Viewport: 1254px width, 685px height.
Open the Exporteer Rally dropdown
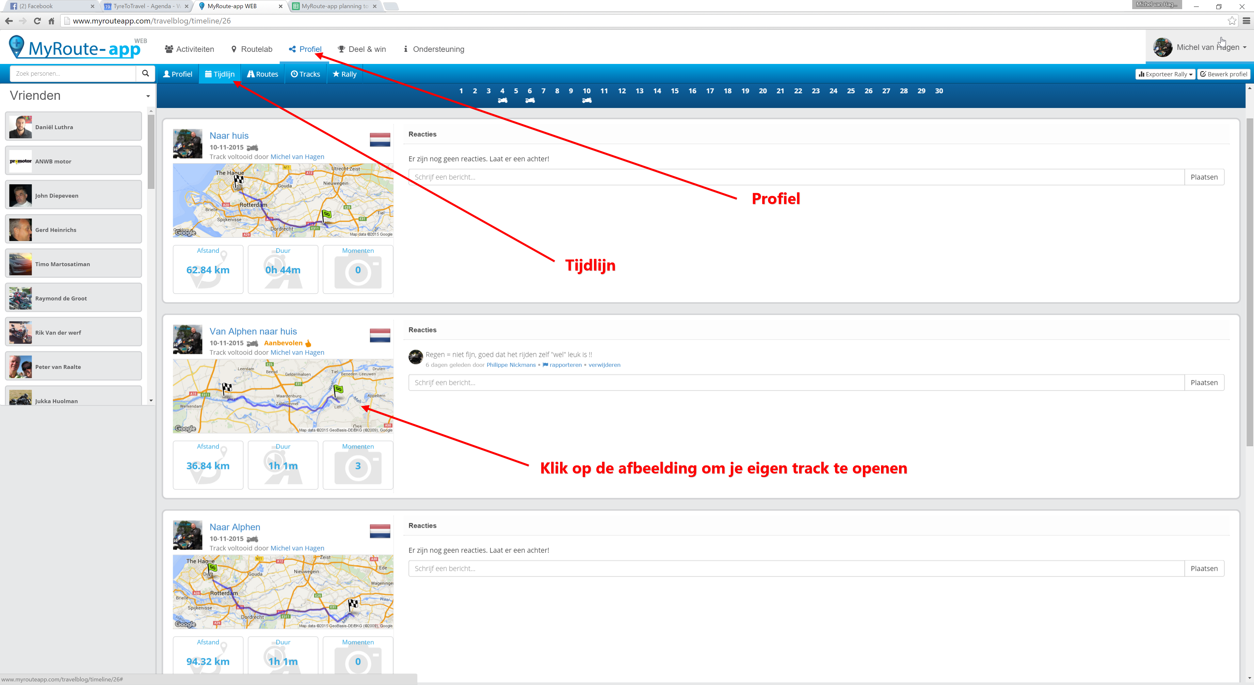[x=1165, y=74]
